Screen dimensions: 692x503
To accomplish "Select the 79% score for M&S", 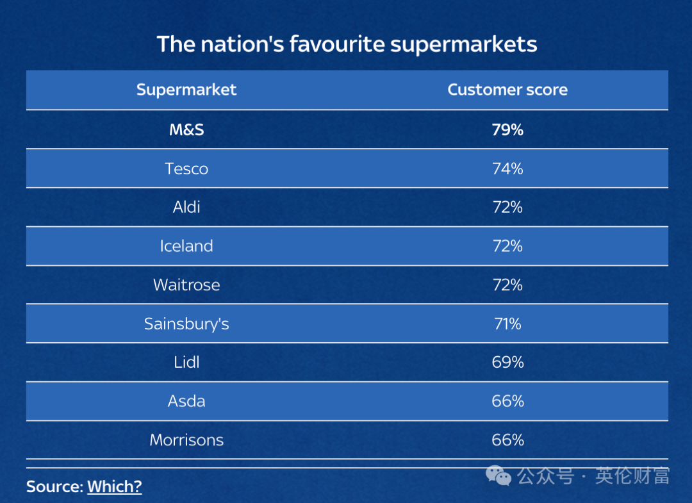I will [507, 129].
